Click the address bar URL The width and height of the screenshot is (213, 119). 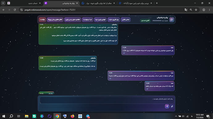[50, 10]
